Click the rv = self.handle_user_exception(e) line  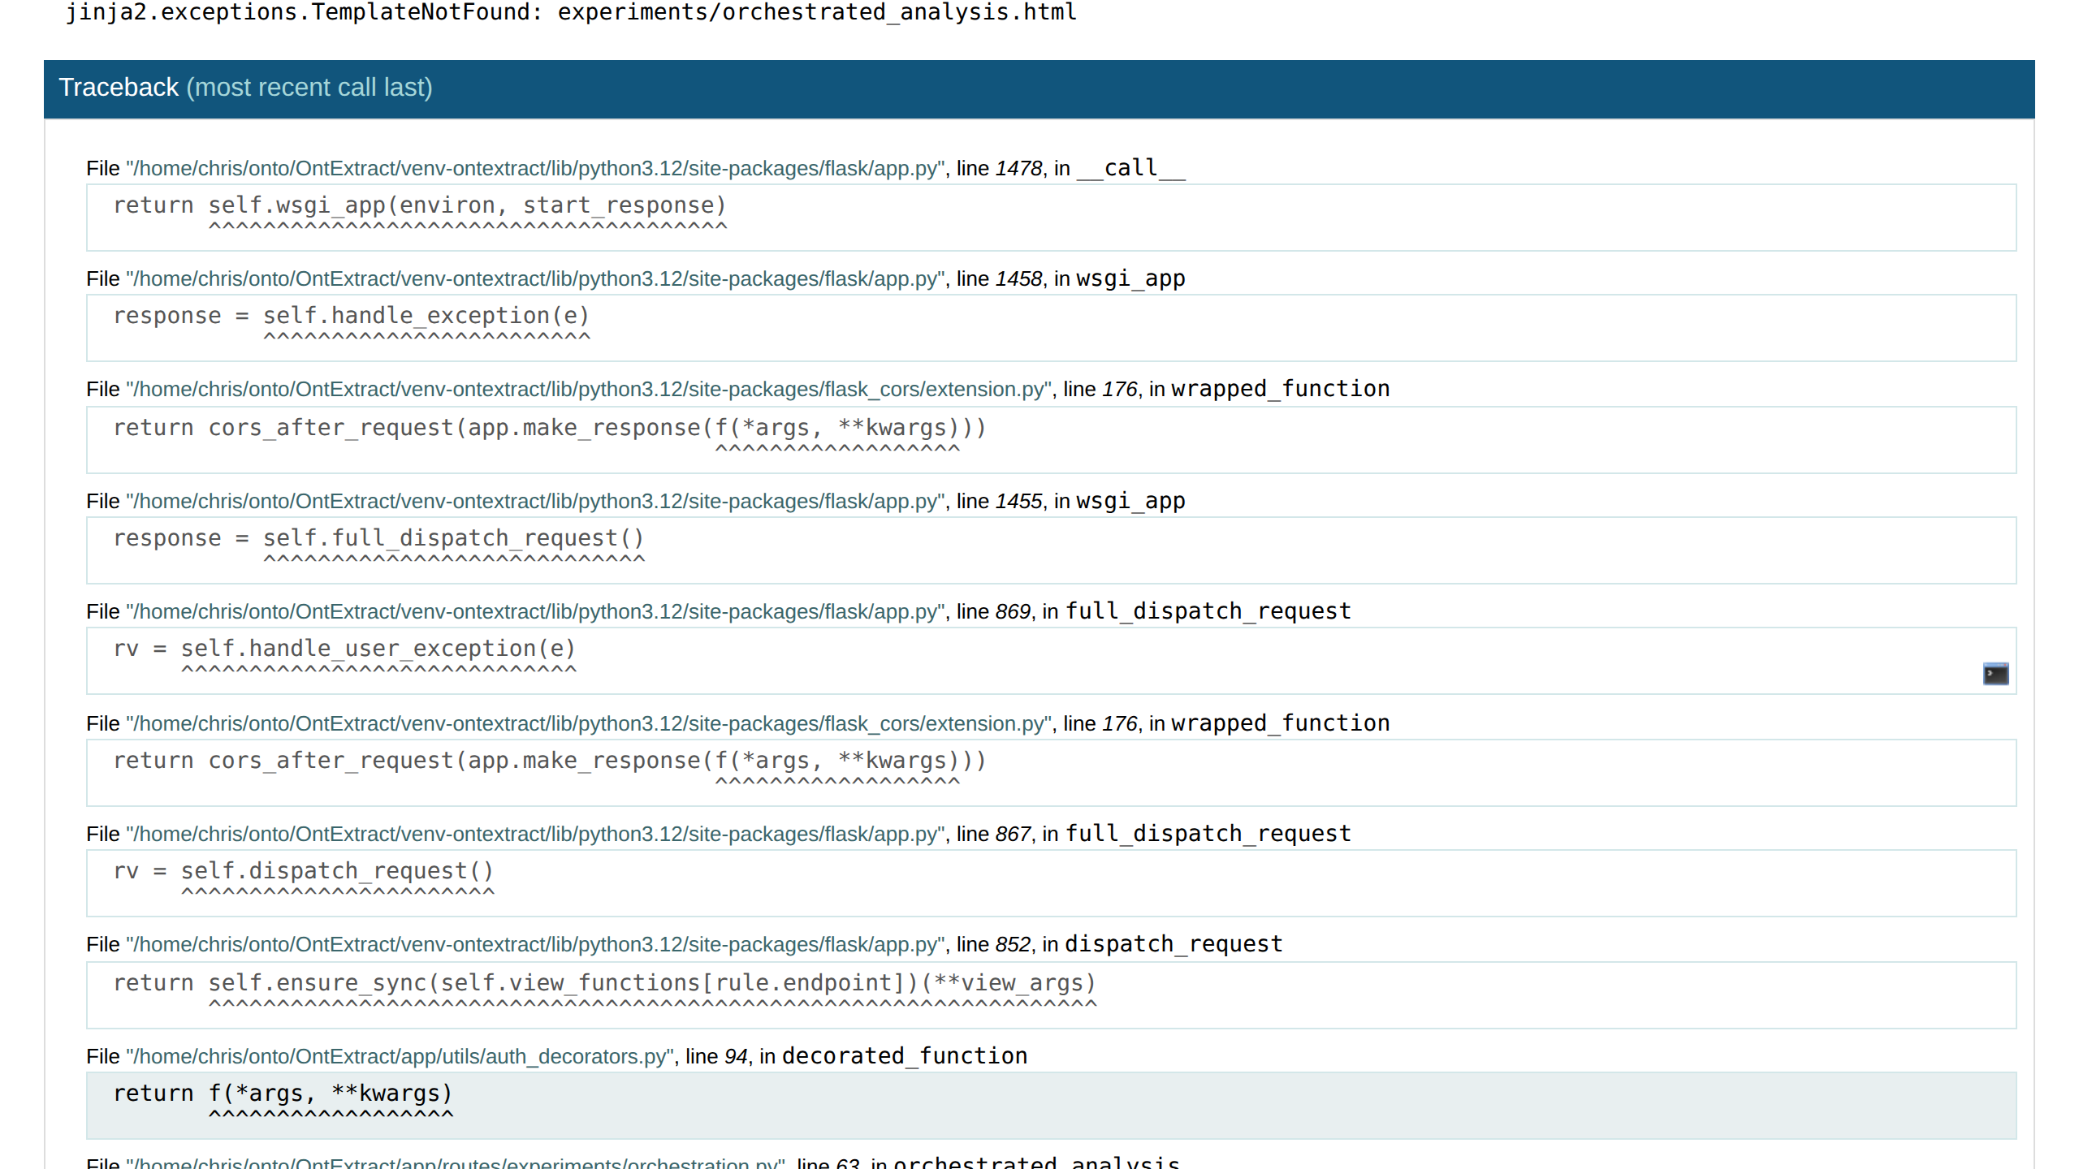(344, 649)
